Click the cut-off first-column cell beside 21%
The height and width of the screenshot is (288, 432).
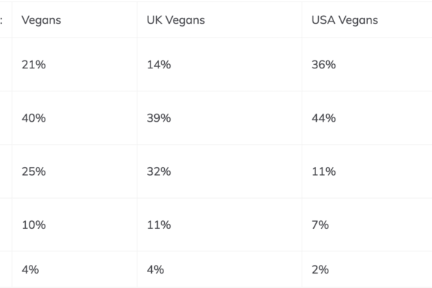6,65
